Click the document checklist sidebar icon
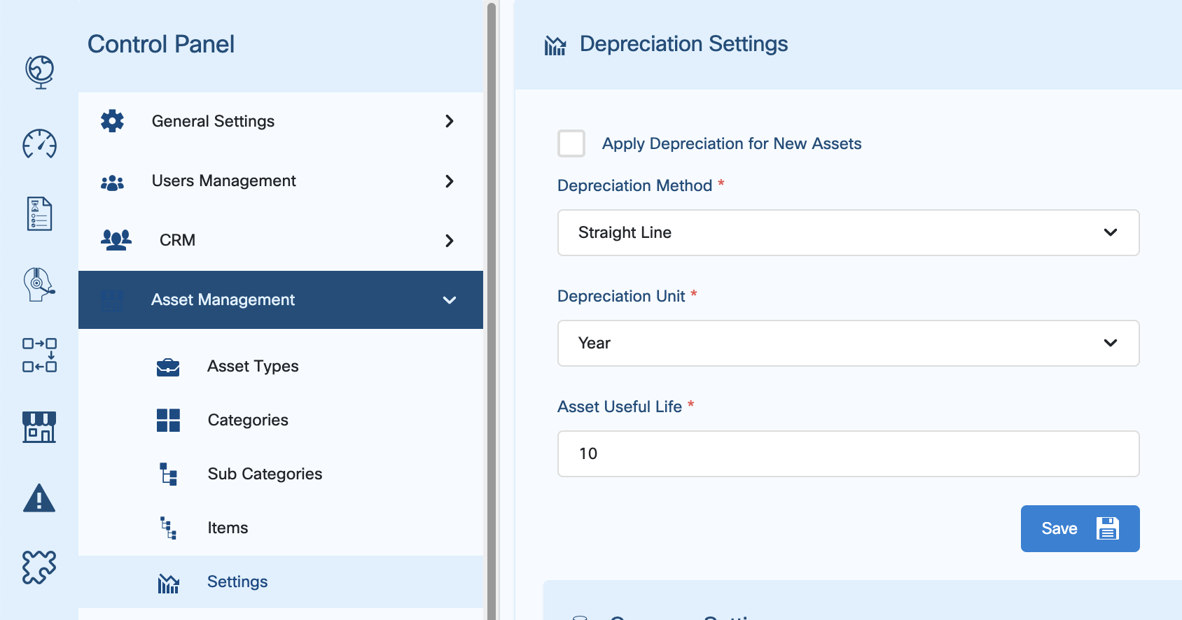The image size is (1182, 620). click(x=39, y=214)
